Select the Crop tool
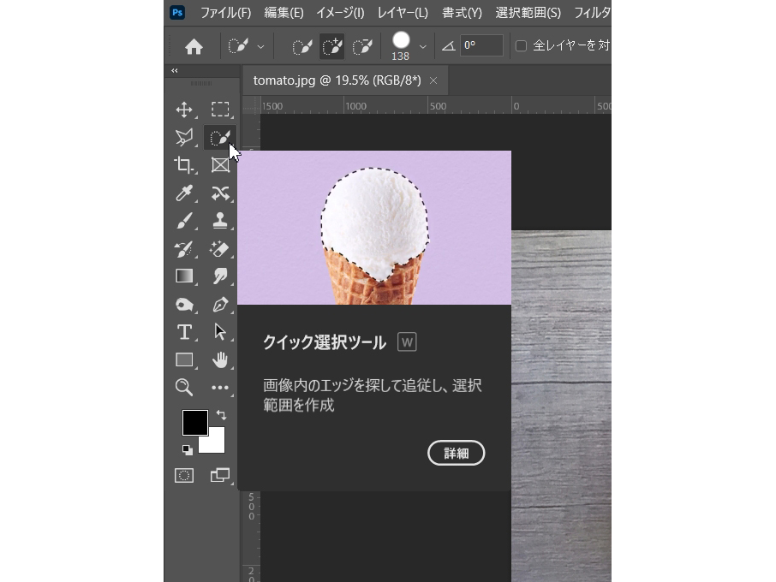This screenshot has height=582, width=776. 183,164
